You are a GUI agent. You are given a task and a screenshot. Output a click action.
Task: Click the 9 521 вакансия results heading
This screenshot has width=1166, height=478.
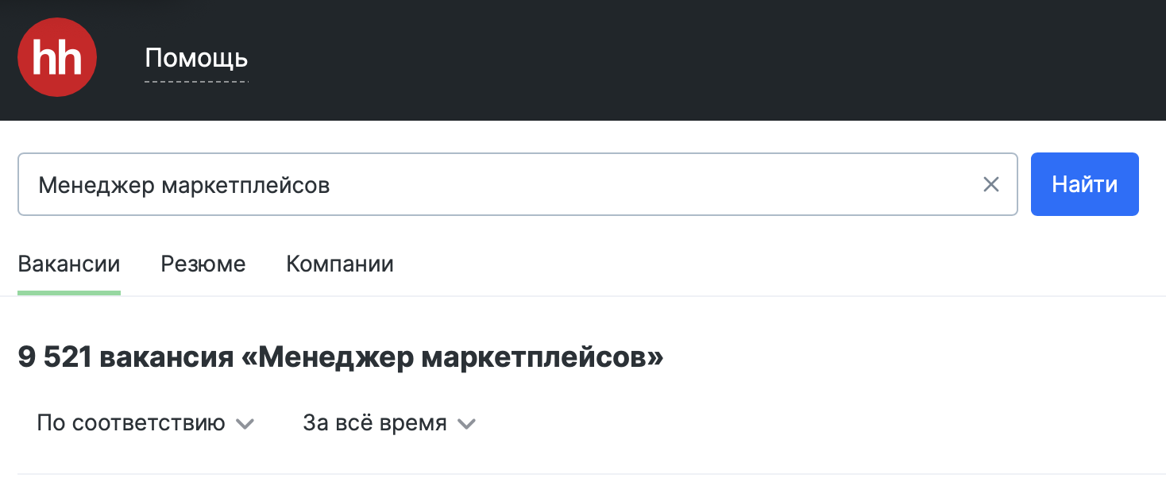pos(127,358)
